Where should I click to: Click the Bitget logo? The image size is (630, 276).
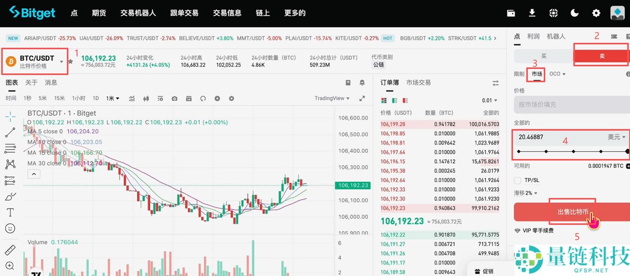coord(32,13)
